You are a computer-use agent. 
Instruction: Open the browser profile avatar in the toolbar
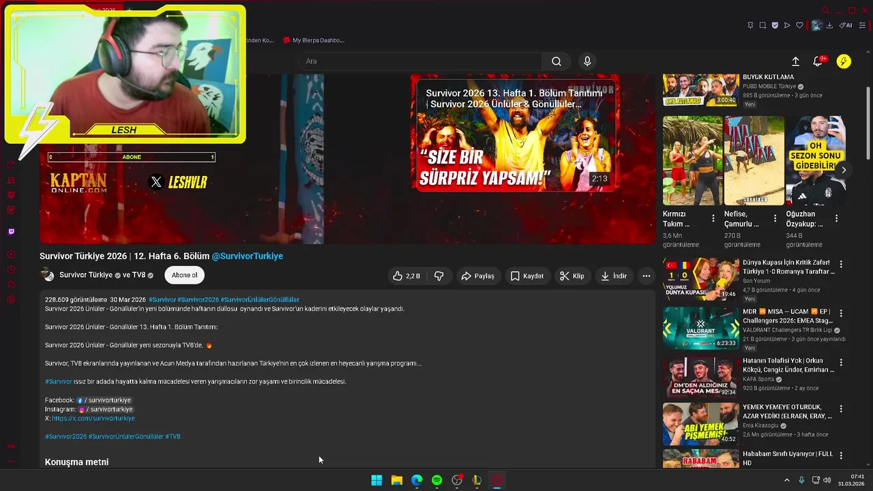[x=816, y=25]
